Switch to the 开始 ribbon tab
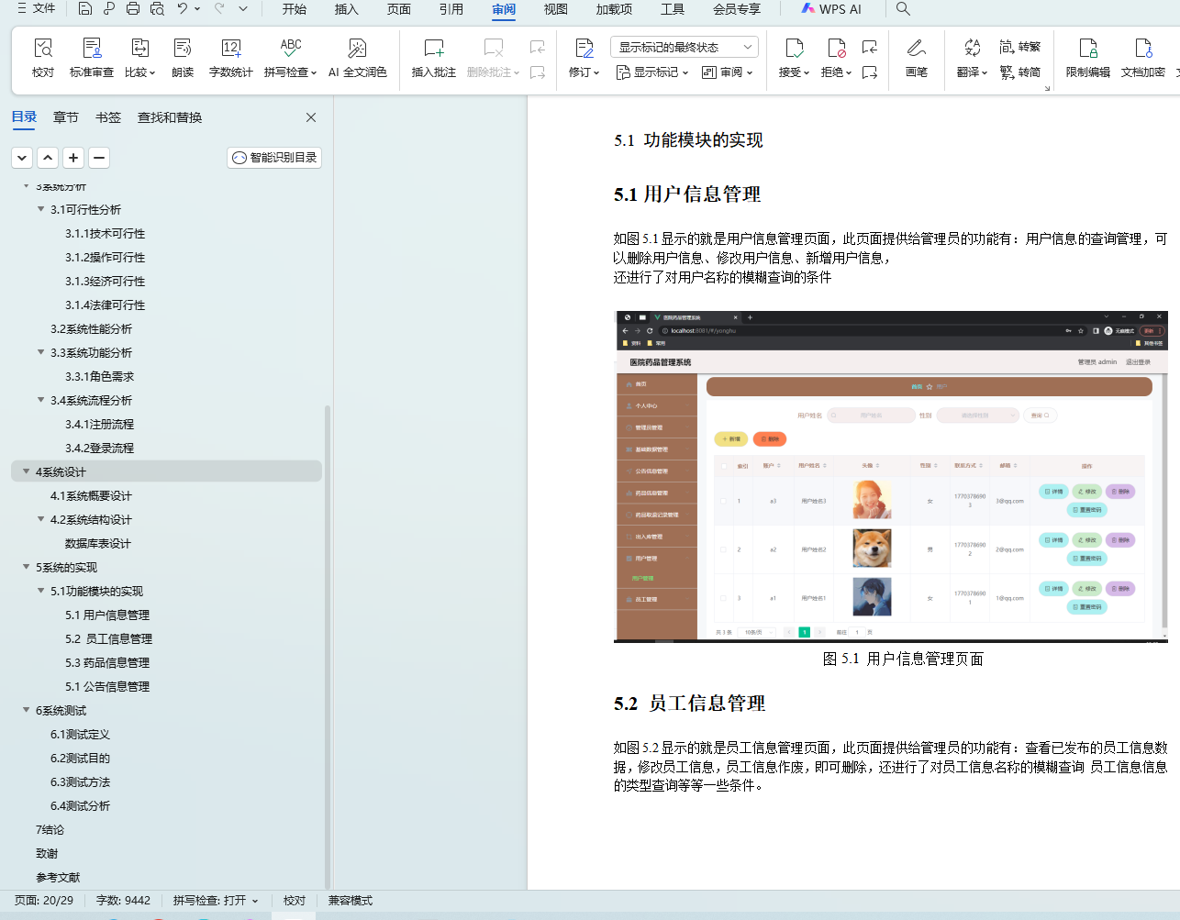The height and width of the screenshot is (920, 1180). [295, 9]
